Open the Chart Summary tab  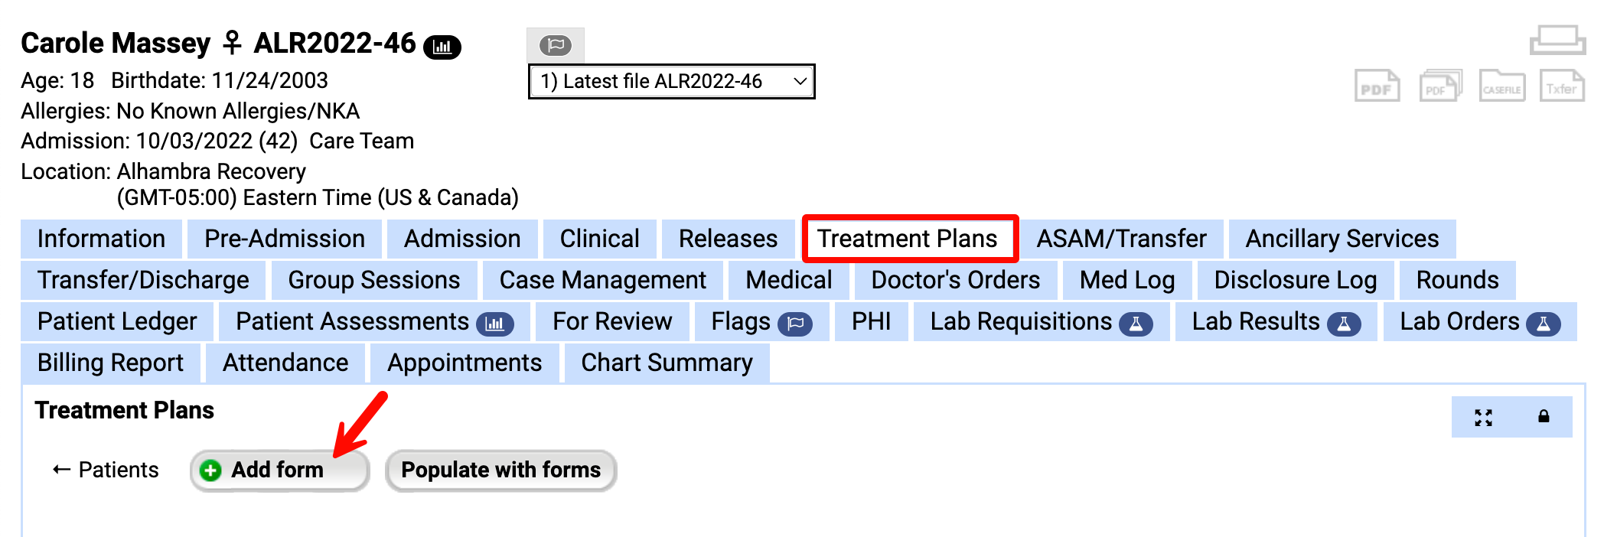[667, 363]
